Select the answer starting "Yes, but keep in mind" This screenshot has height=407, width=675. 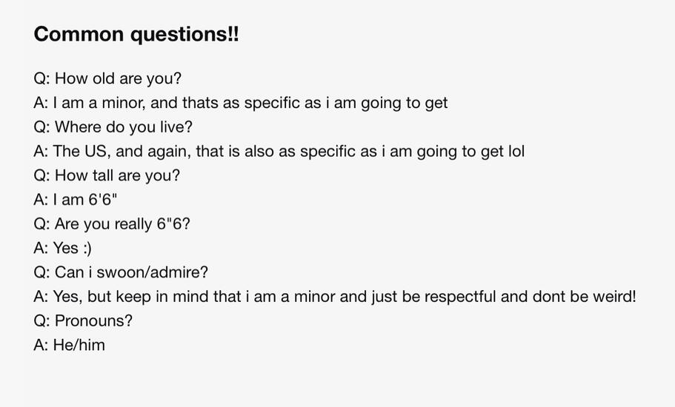point(335,297)
